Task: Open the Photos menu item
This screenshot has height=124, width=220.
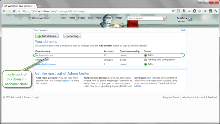Action: pos(99,18)
